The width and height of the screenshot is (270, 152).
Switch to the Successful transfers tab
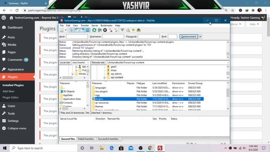click(108, 139)
